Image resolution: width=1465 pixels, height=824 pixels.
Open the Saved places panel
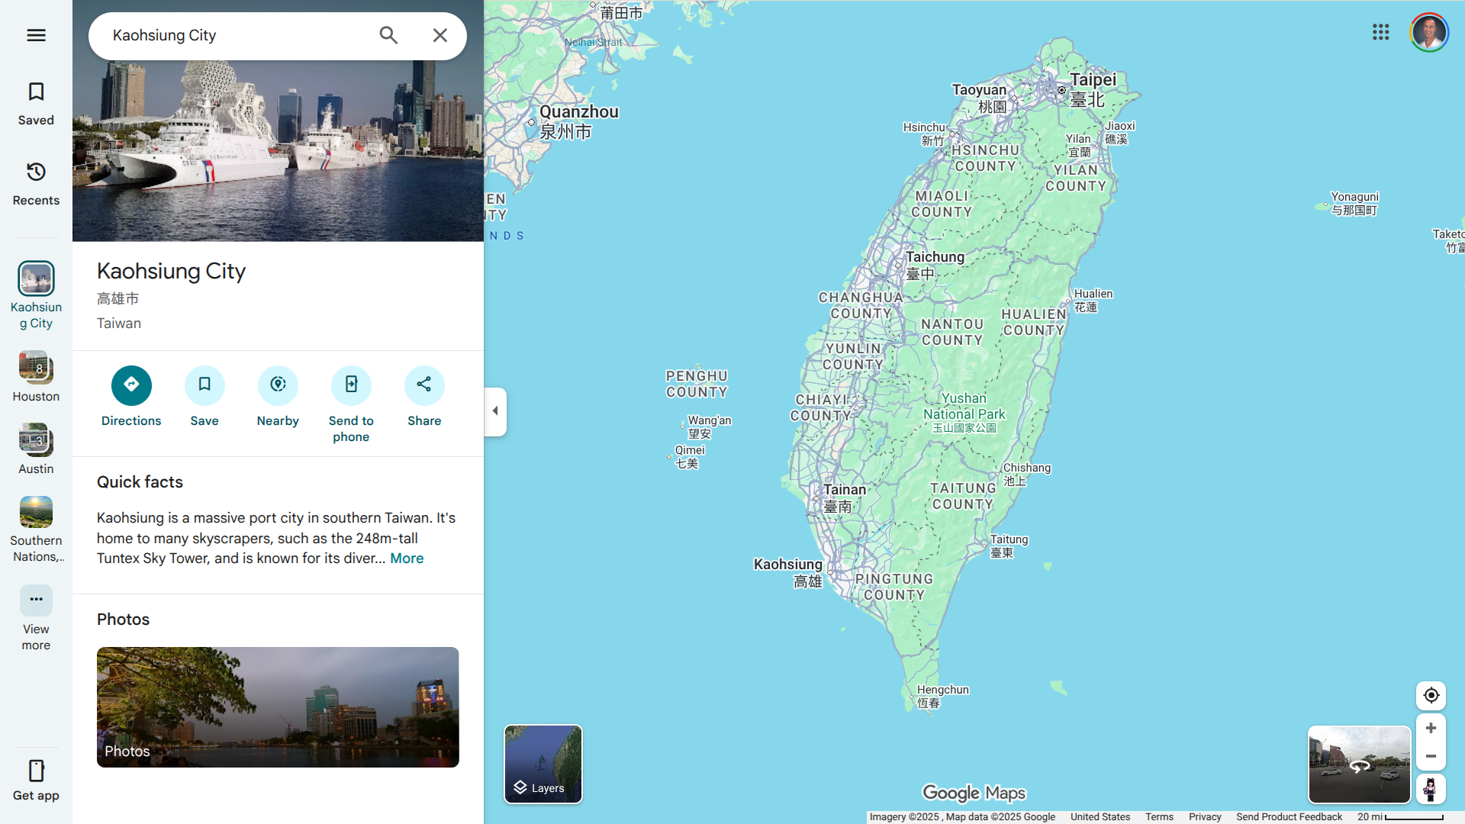[x=36, y=103]
